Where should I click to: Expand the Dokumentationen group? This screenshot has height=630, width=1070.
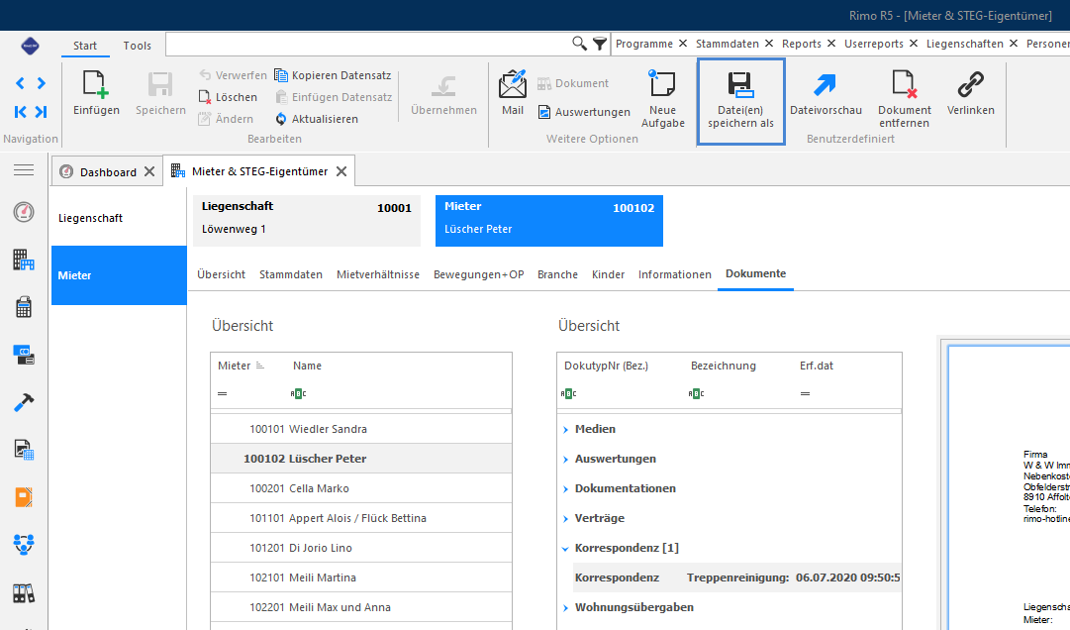coord(566,488)
